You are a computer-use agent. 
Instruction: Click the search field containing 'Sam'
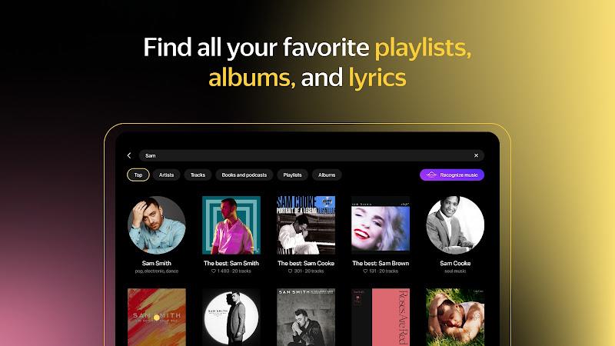[x=311, y=156]
